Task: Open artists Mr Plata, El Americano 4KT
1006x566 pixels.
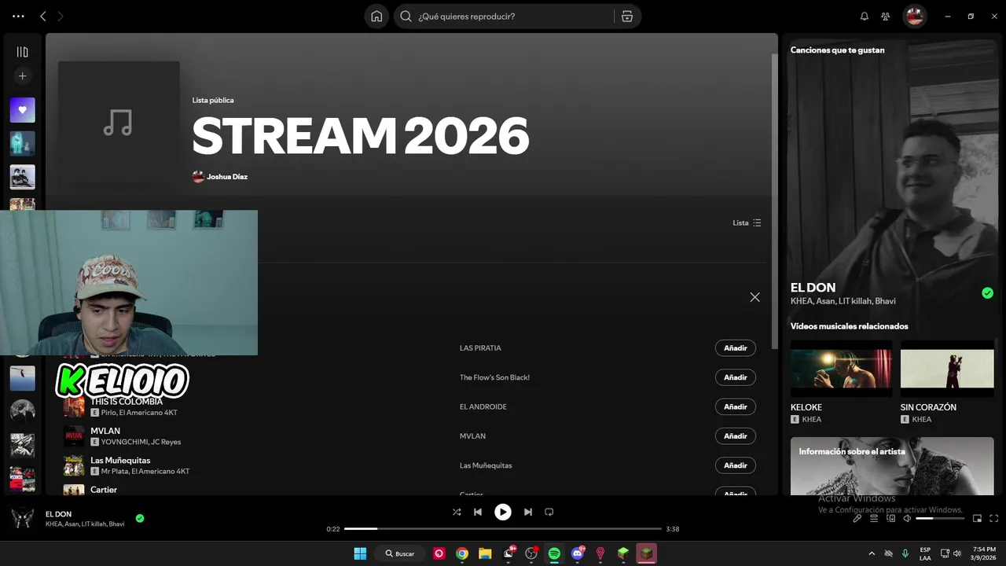Action: coord(145,472)
